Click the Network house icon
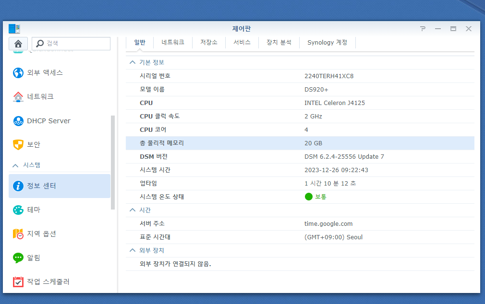This screenshot has width=485, height=304. pyautogui.click(x=18, y=97)
